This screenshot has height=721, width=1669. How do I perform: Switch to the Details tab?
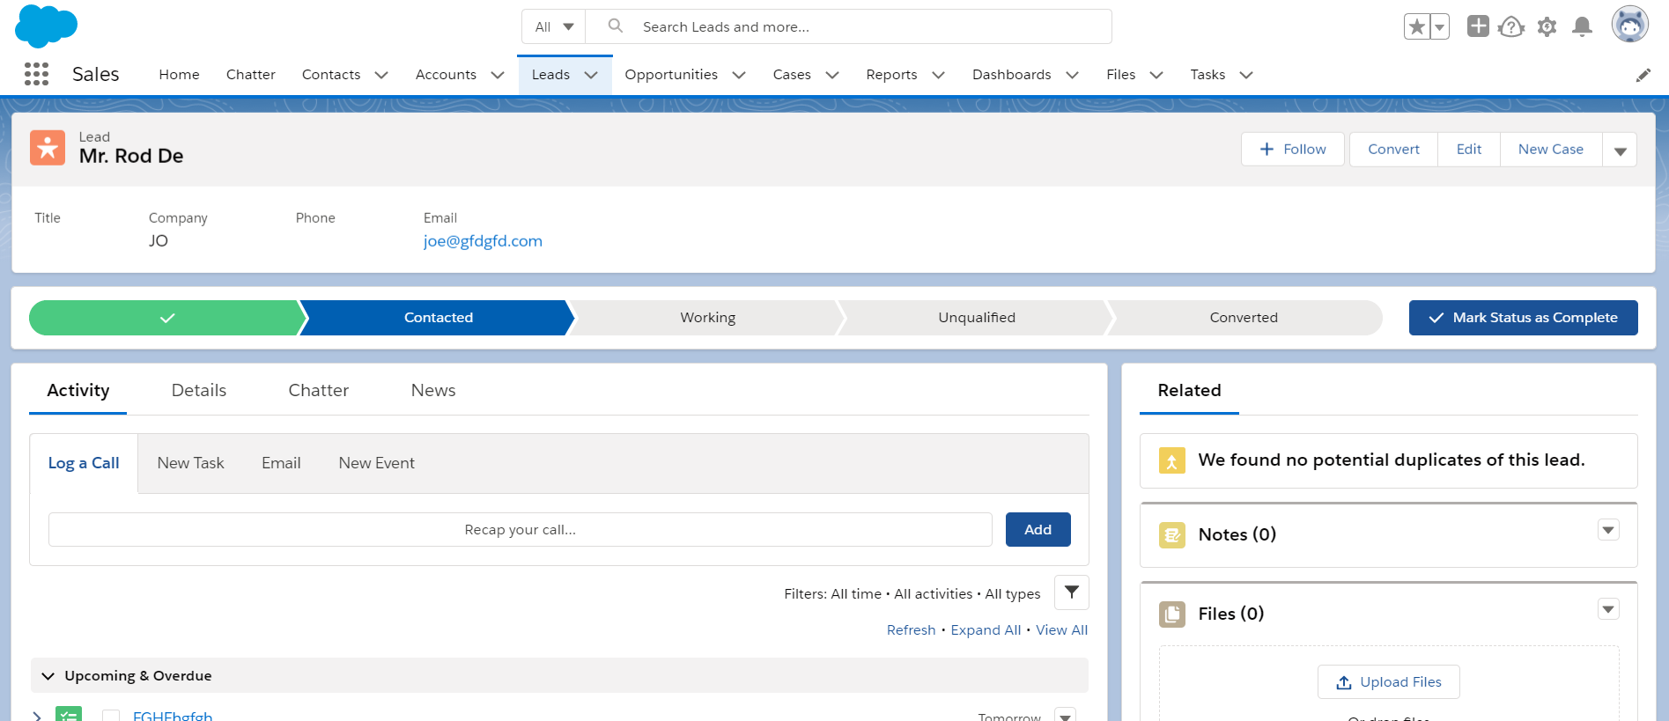point(199,390)
